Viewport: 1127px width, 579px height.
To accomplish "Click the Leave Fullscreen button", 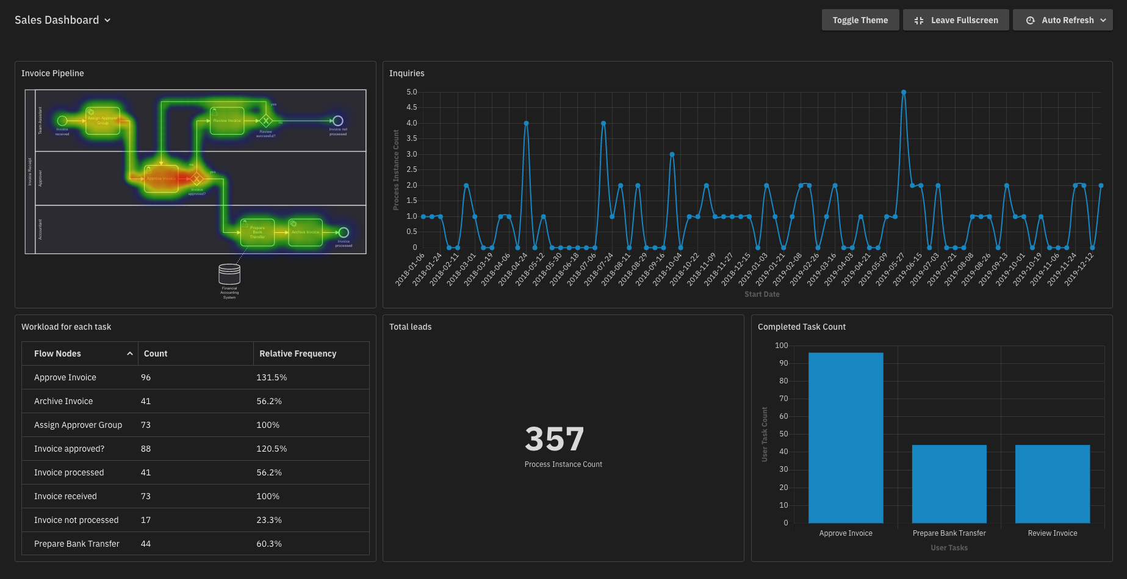I will [956, 20].
